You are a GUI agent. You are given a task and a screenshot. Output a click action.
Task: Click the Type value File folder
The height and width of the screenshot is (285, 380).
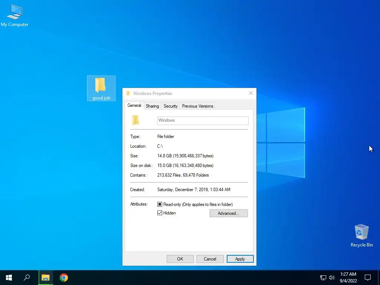point(166,137)
